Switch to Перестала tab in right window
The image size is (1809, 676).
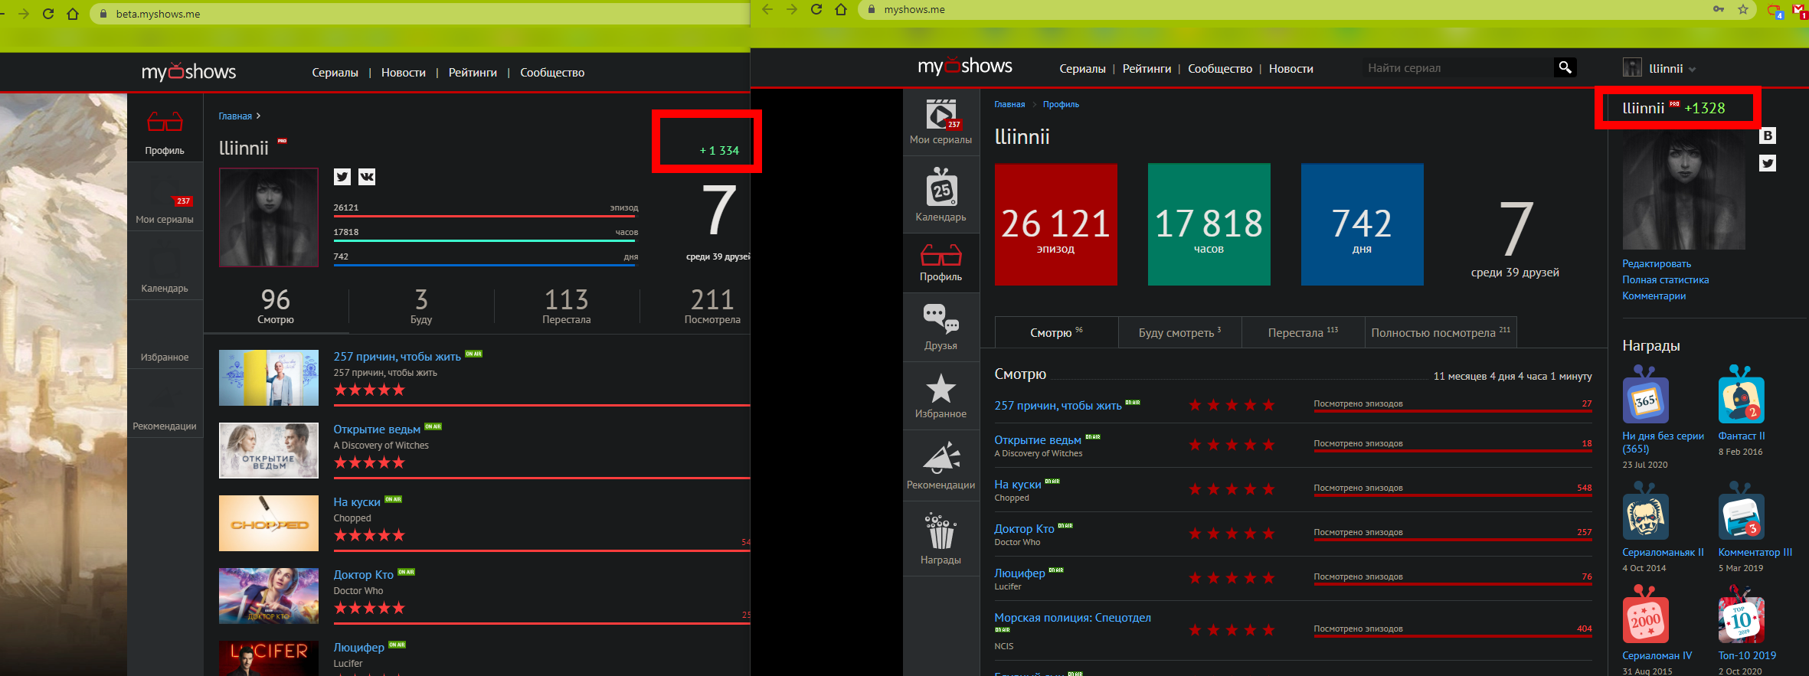1303,332
